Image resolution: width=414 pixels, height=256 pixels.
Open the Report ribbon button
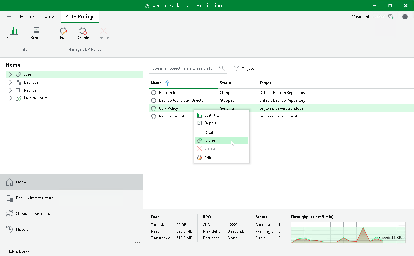[36, 33]
